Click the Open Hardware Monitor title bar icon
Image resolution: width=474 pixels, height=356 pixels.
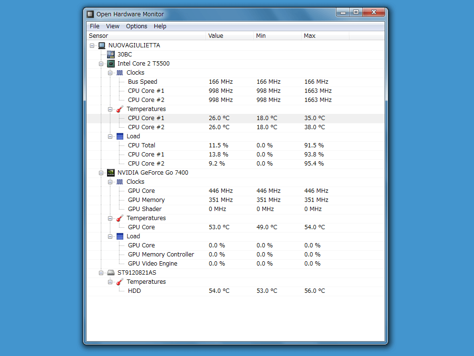pyautogui.click(x=90, y=14)
